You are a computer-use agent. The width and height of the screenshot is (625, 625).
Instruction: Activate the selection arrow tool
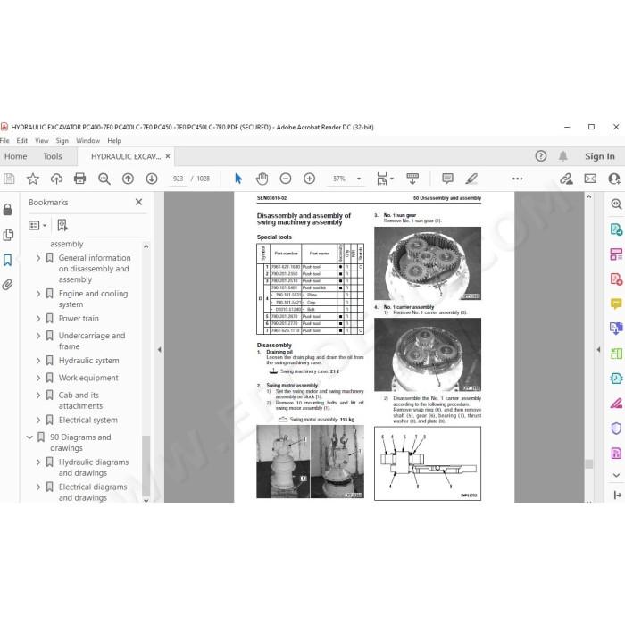point(238,179)
